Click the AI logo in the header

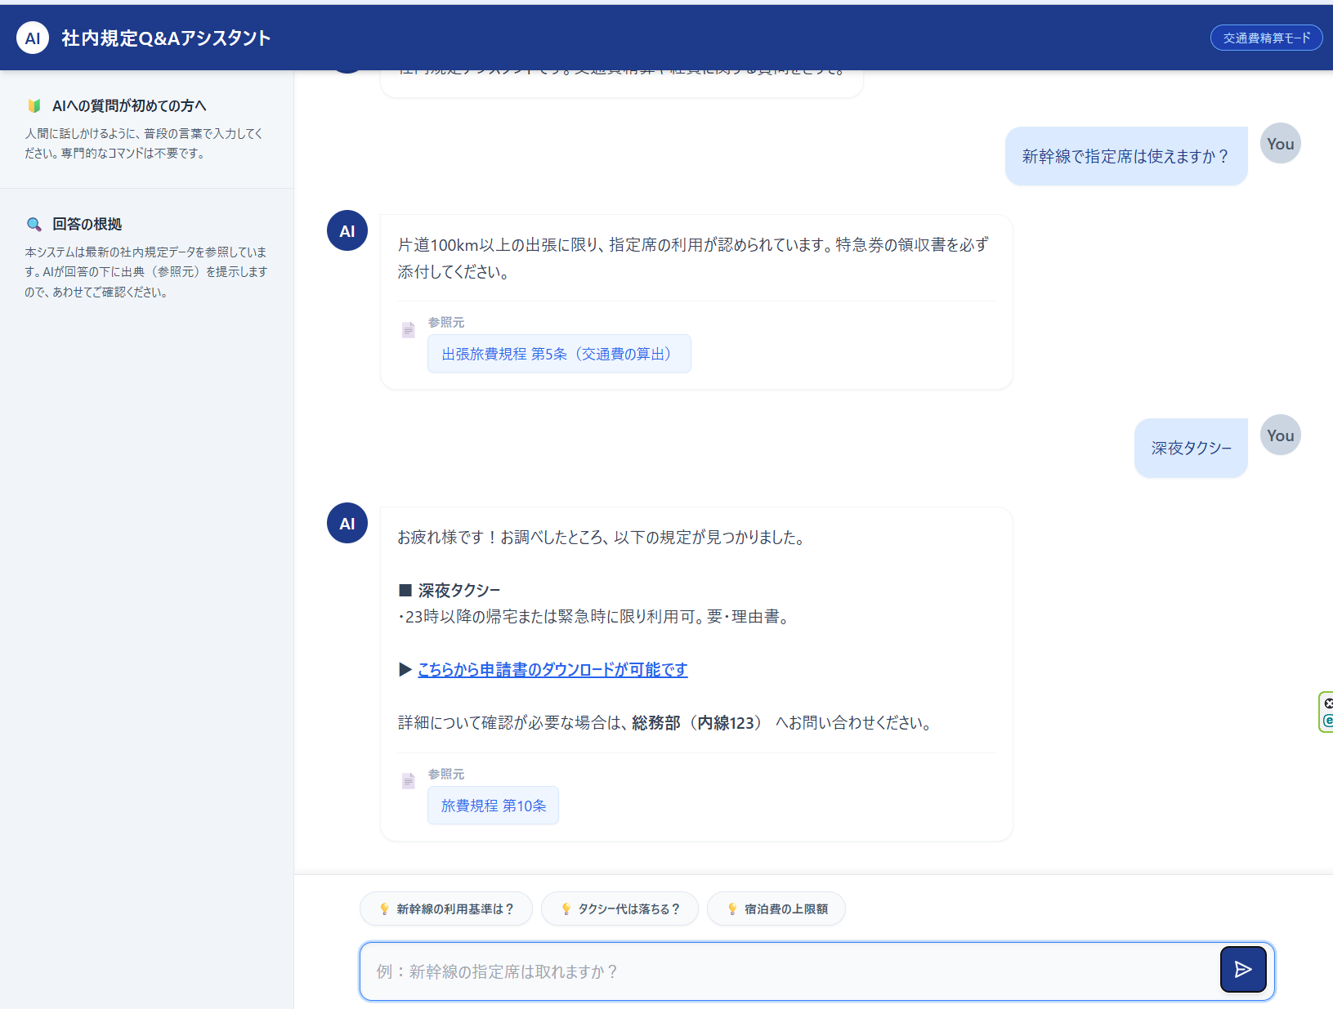point(33,38)
